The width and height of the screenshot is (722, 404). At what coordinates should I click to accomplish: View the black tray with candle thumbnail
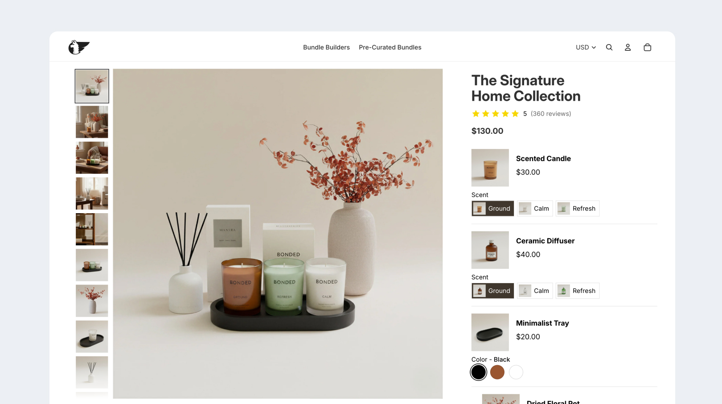[x=92, y=337]
